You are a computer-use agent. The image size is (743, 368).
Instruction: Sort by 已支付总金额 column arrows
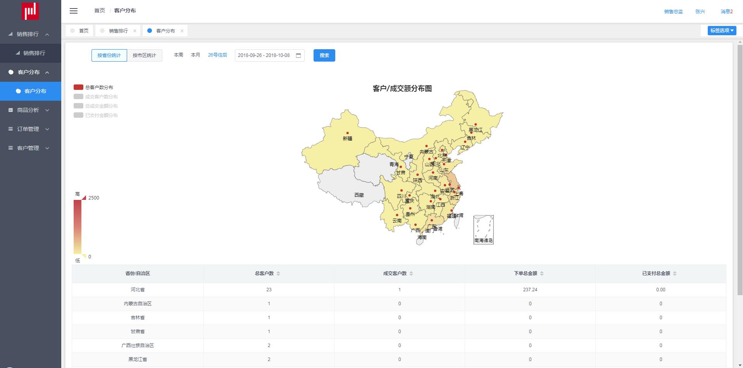click(x=675, y=273)
